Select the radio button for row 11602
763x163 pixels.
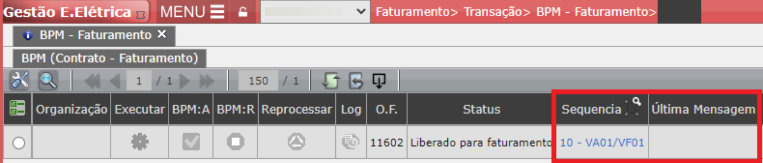(18, 143)
